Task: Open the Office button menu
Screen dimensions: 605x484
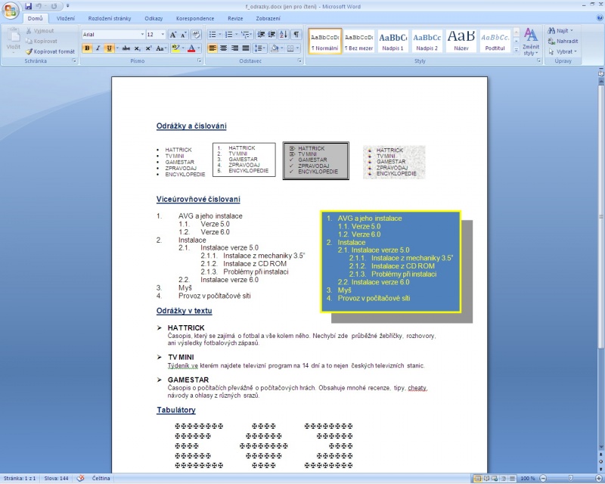Action: (11, 10)
